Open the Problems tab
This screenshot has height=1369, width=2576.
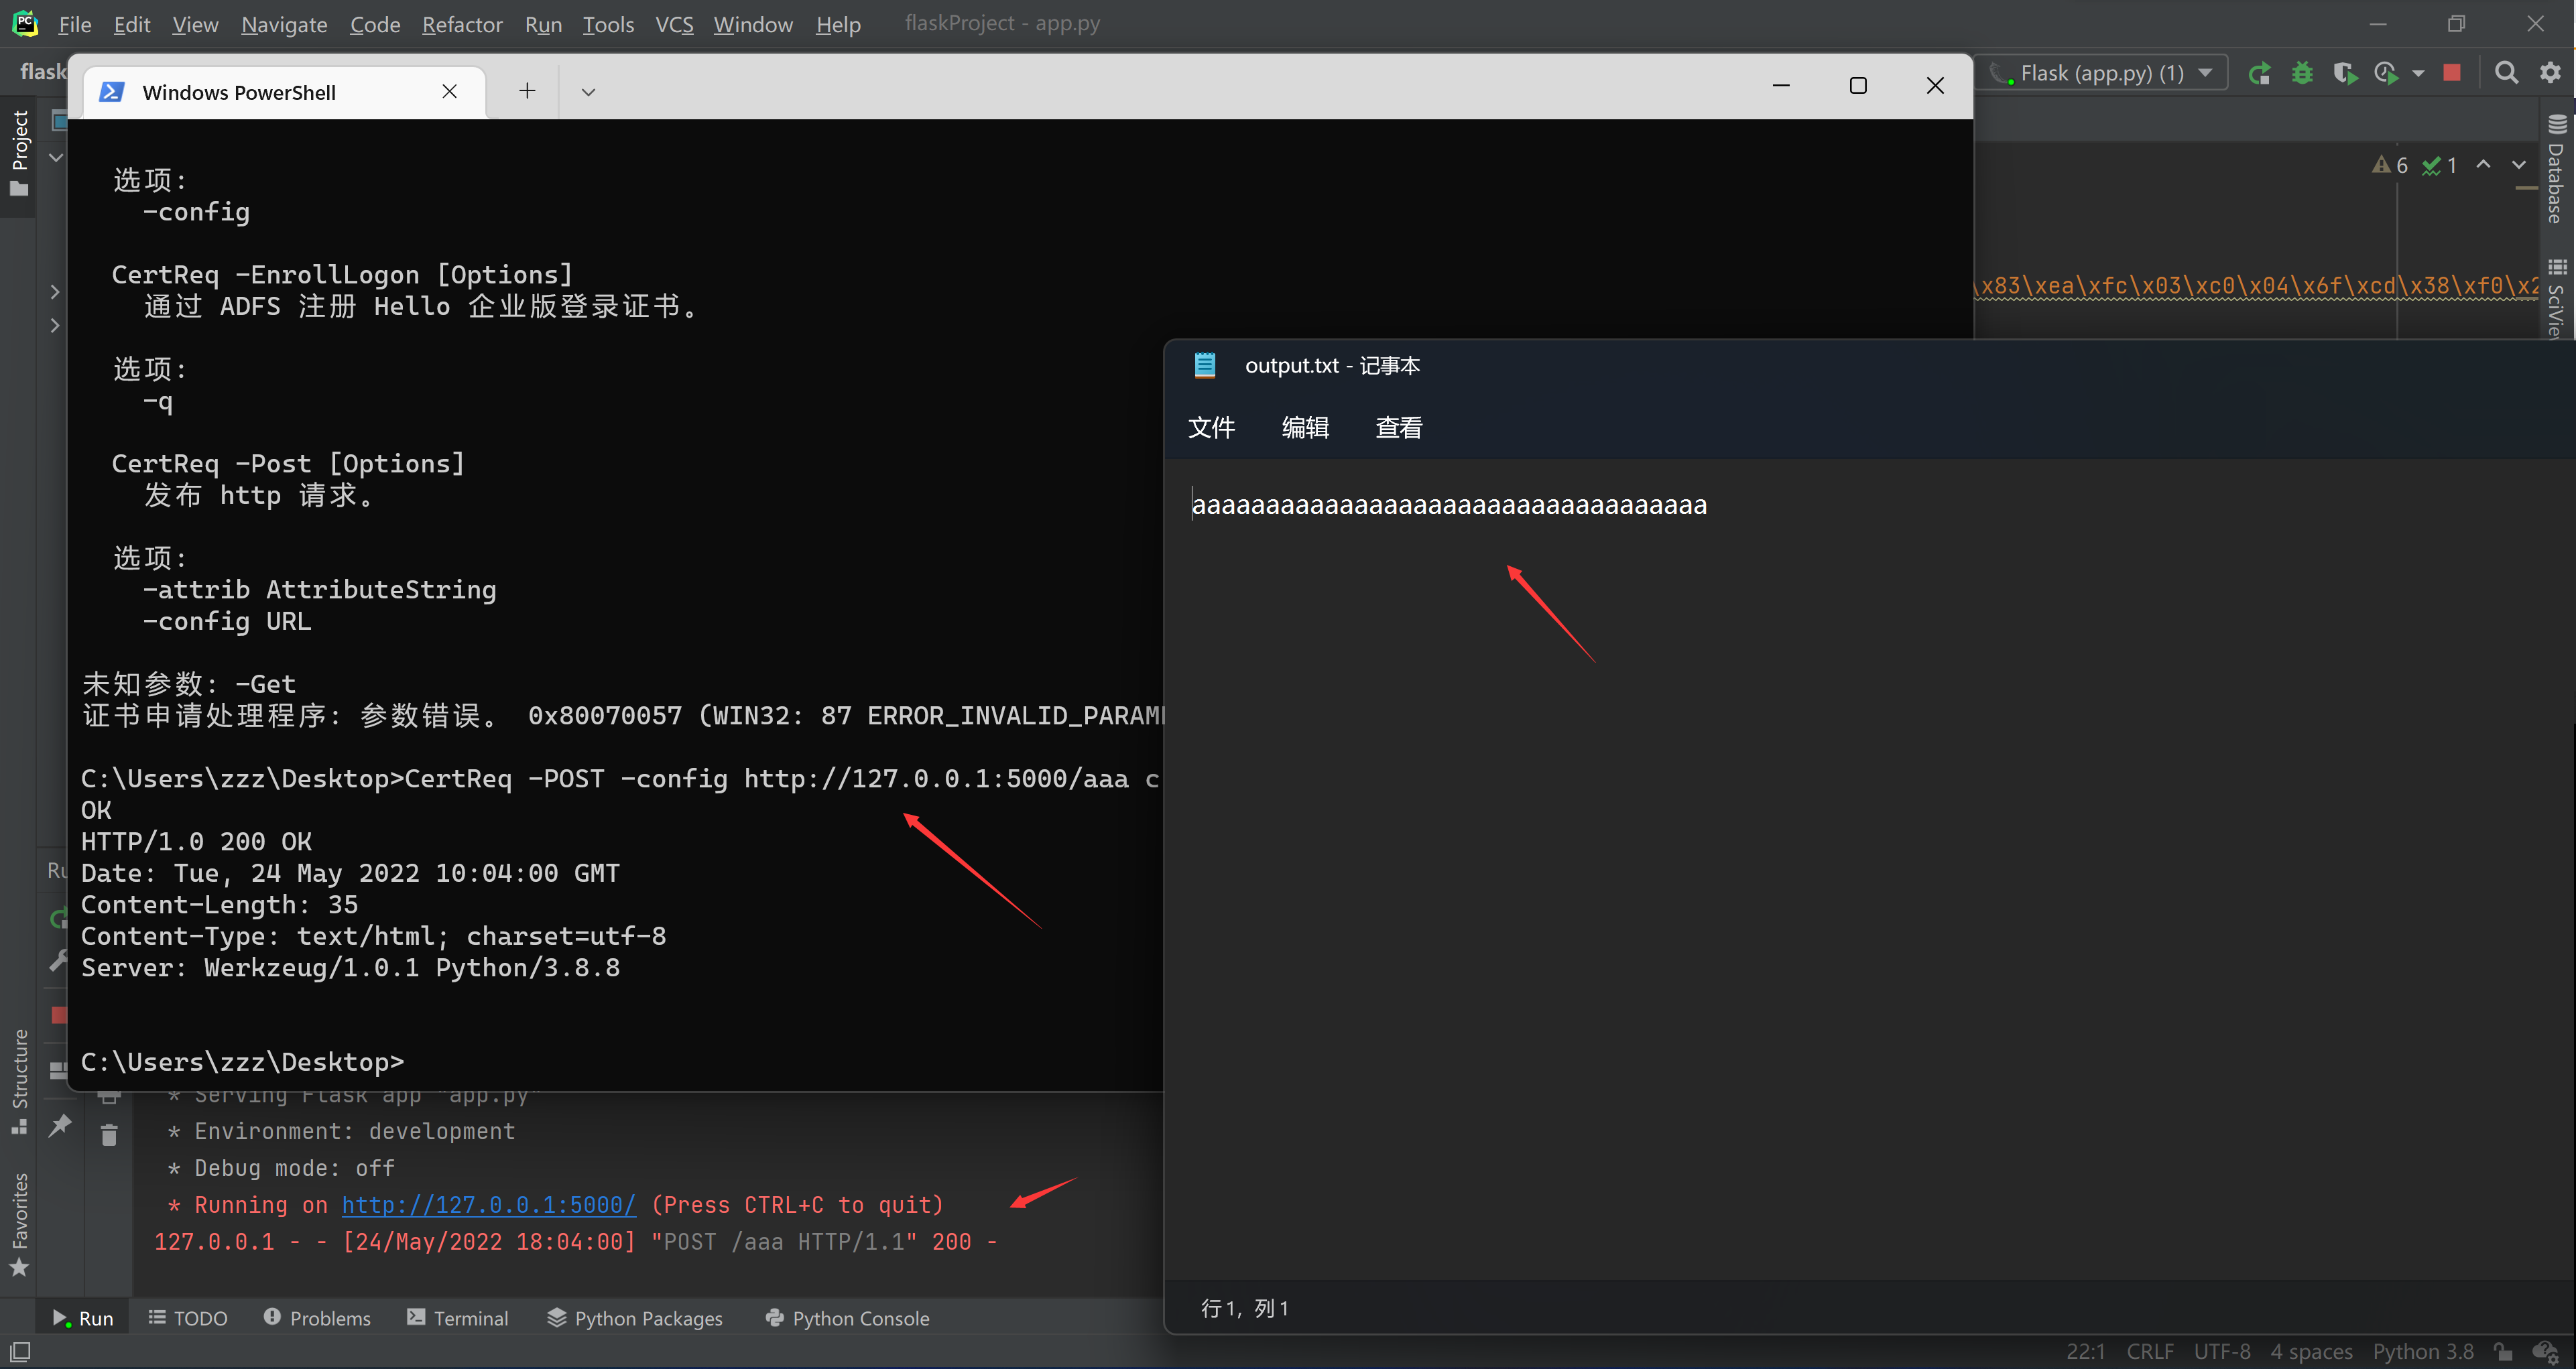pyautogui.click(x=317, y=1318)
